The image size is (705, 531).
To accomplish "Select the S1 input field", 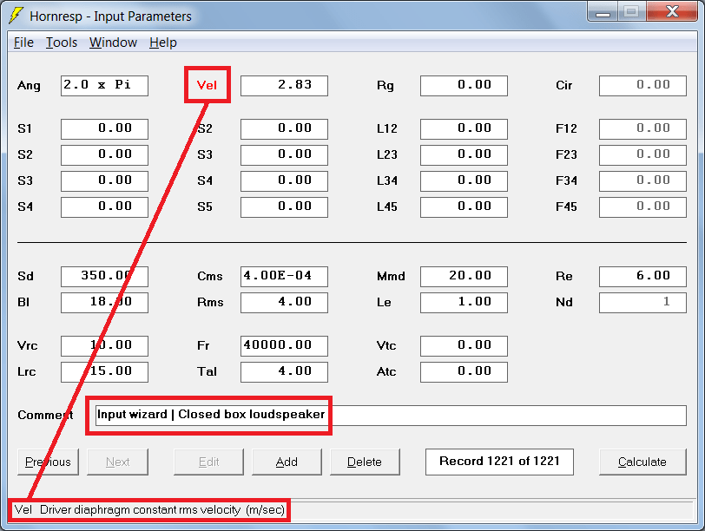I will 104,129.
